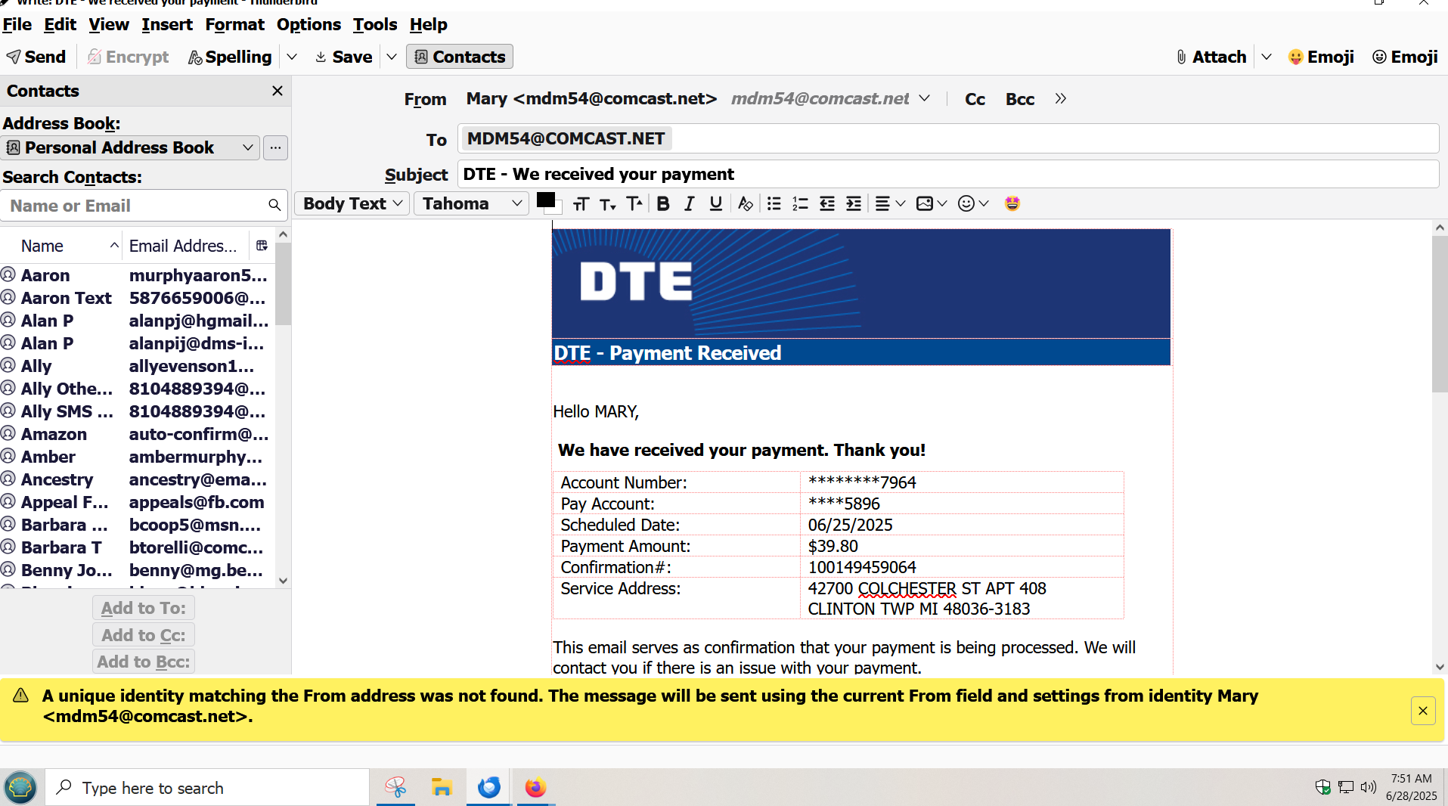Open the Tools menu
Image resolution: width=1448 pixels, height=806 pixels.
[x=375, y=24]
